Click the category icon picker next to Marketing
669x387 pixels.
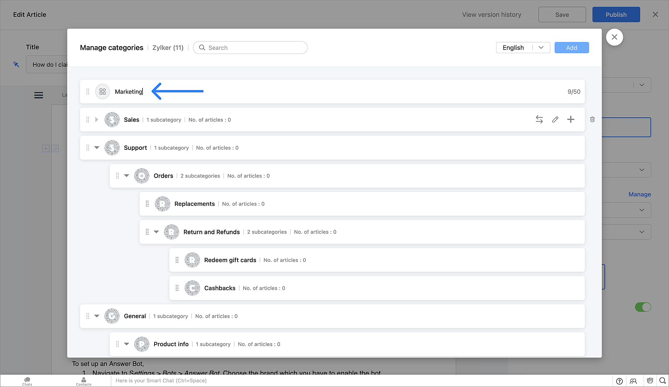(102, 91)
